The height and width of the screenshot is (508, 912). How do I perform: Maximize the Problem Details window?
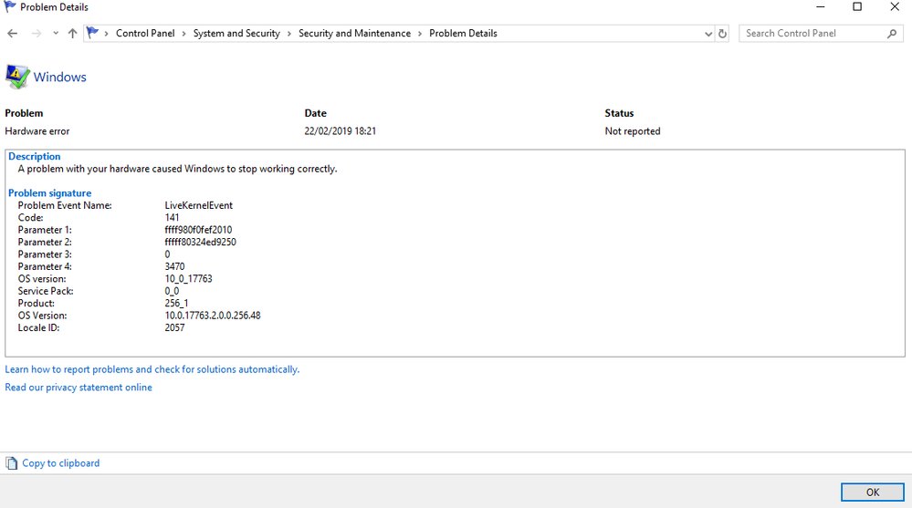tap(857, 7)
